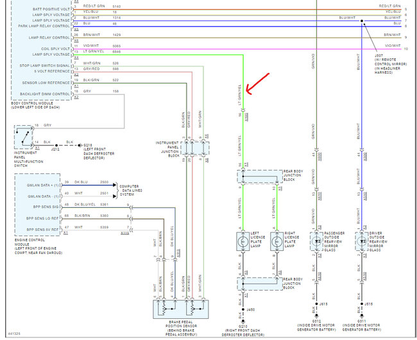Click the G311 ground label

(x=362, y=321)
